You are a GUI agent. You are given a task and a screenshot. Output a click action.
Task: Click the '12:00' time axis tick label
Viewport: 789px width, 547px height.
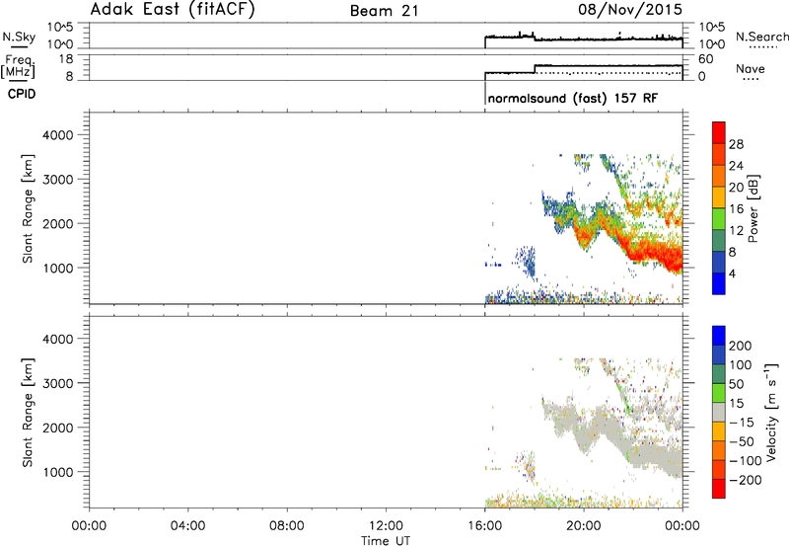point(386,526)
